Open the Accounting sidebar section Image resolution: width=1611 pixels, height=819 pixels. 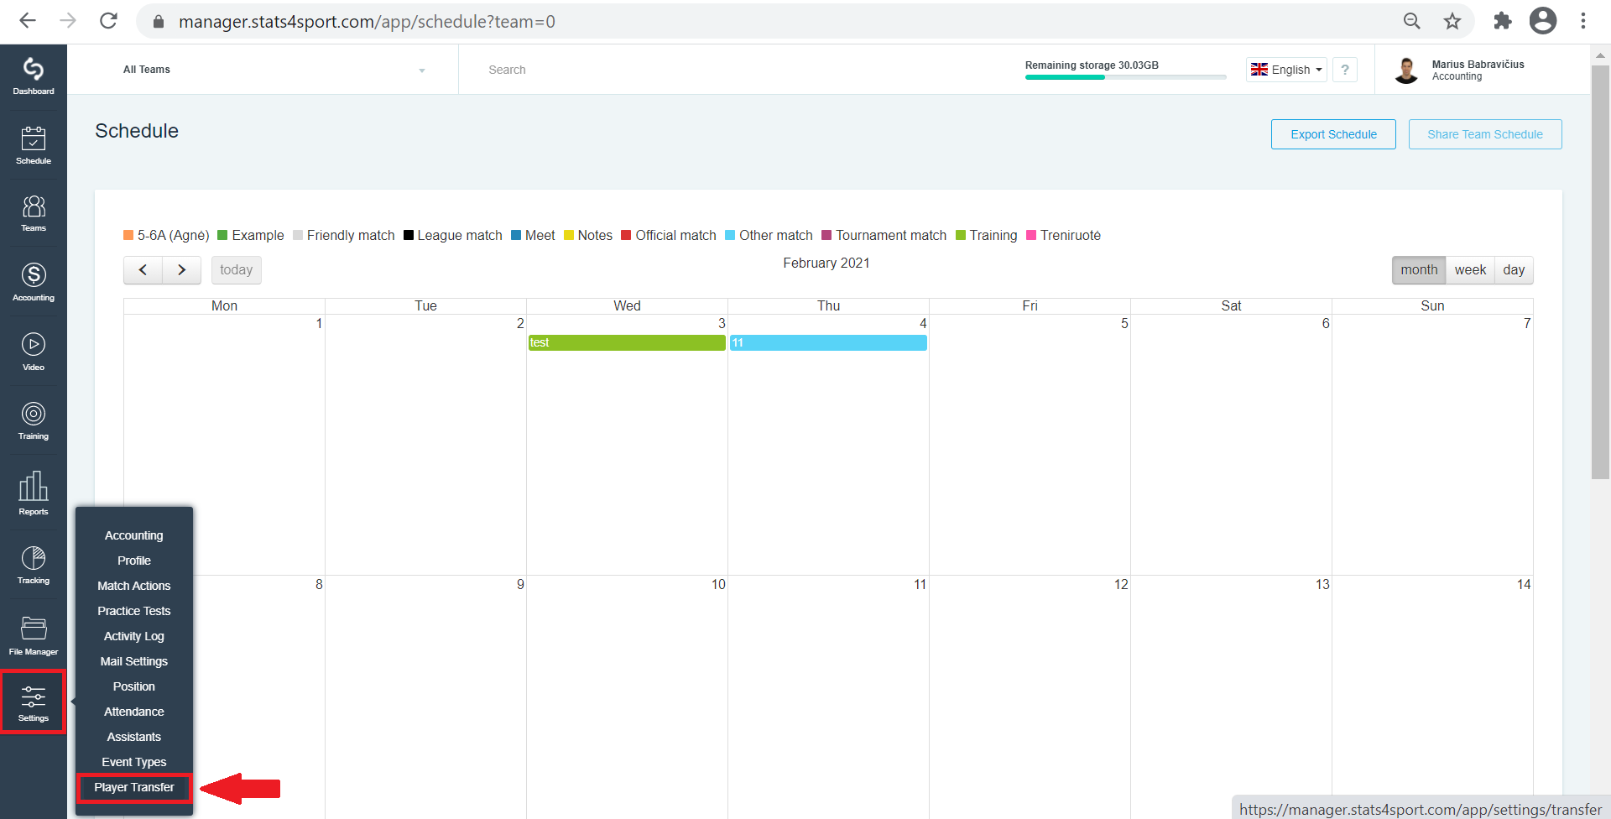pyautogui.click(x=34, y=282)
